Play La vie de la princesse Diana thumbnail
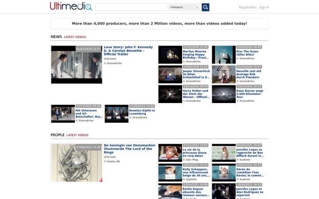 pyautogui.click(x=170, y=153)
